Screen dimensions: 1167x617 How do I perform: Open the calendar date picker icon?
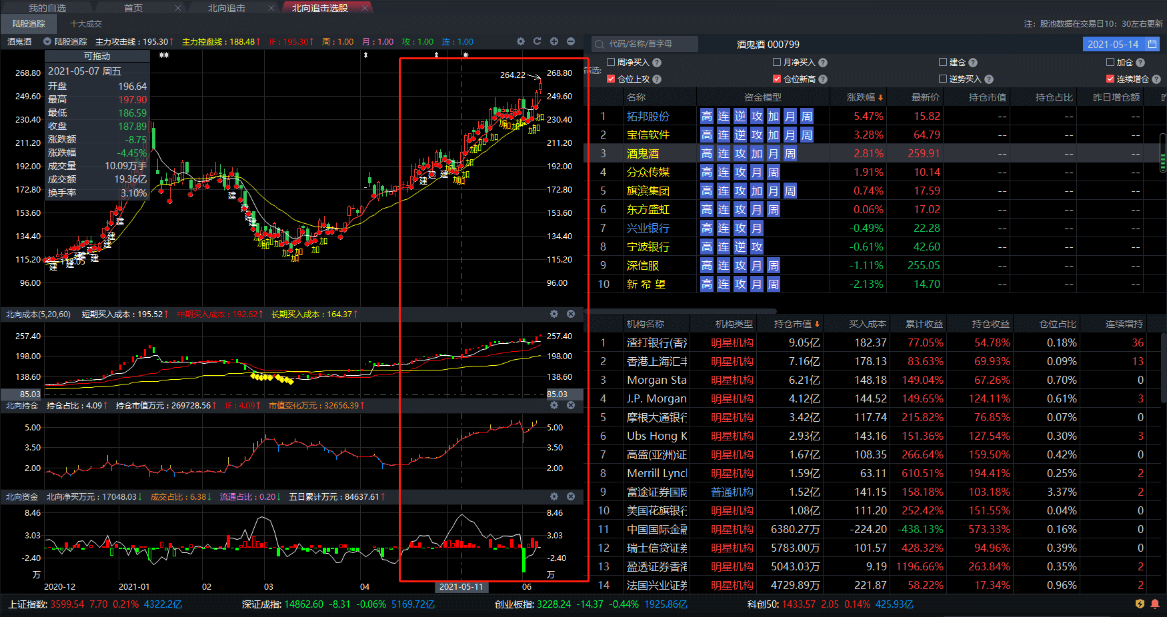pyautogui.click(x=1152, y=44)
